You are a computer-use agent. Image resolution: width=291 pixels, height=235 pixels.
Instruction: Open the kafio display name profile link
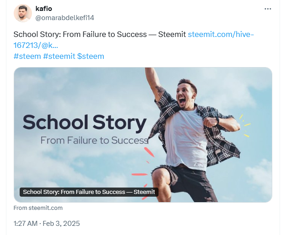44,9
